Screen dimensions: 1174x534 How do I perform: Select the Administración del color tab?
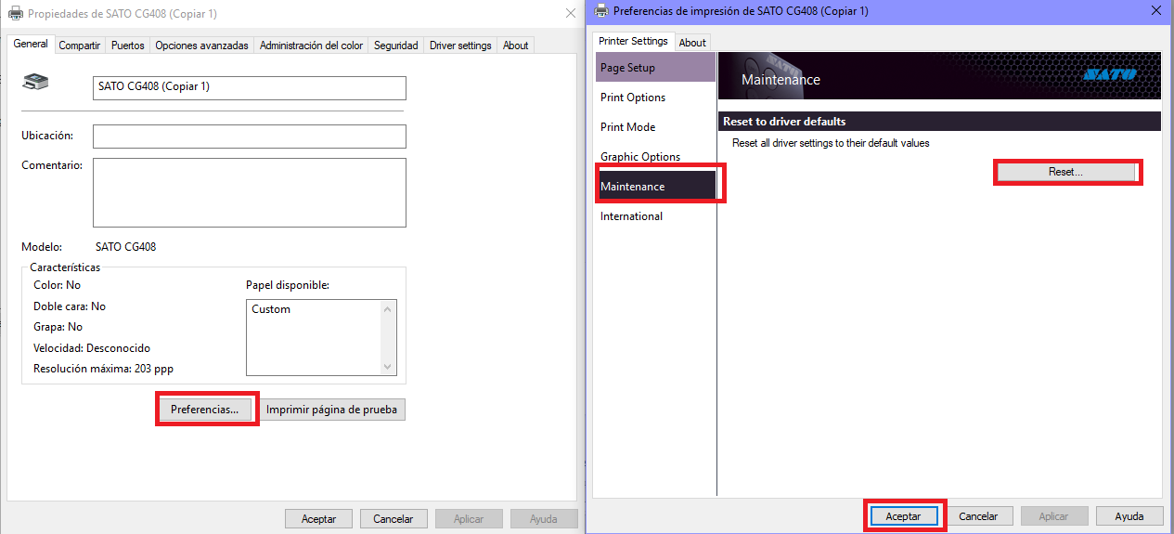(x=311, y=46)
